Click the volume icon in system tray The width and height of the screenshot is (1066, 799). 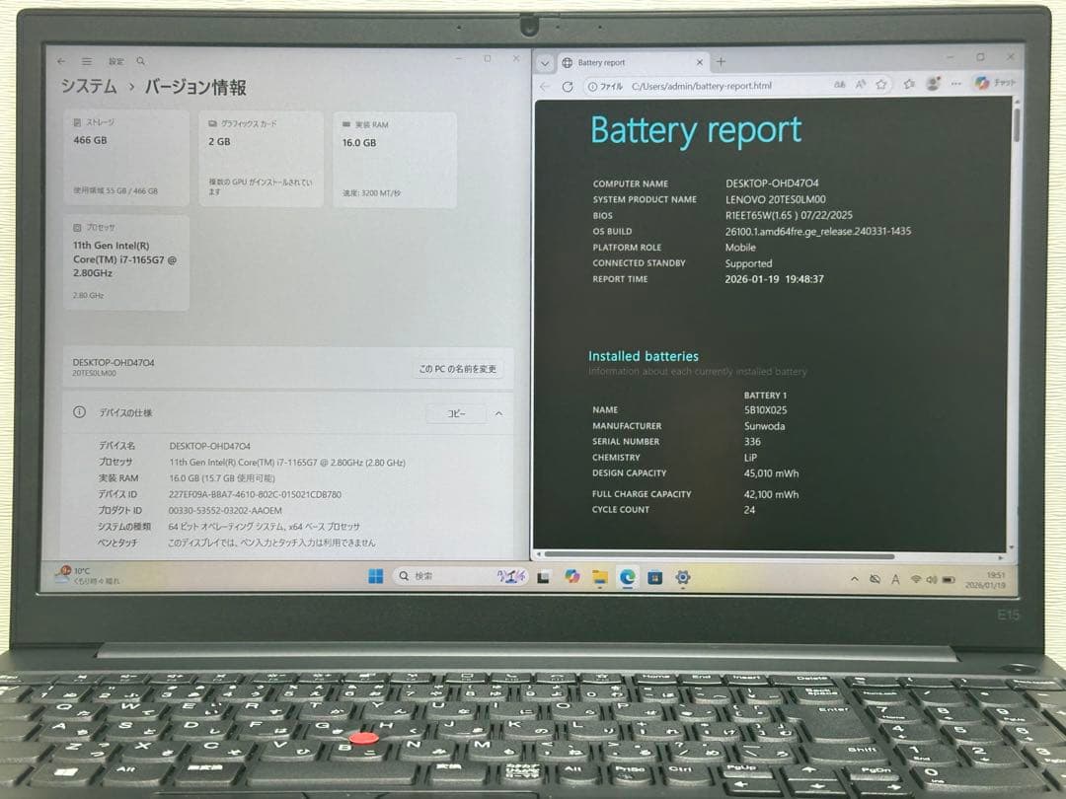(x=931, y=578)
